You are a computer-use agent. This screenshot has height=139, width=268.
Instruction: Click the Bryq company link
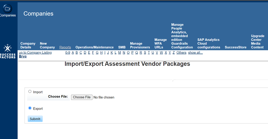click(23, 56)
